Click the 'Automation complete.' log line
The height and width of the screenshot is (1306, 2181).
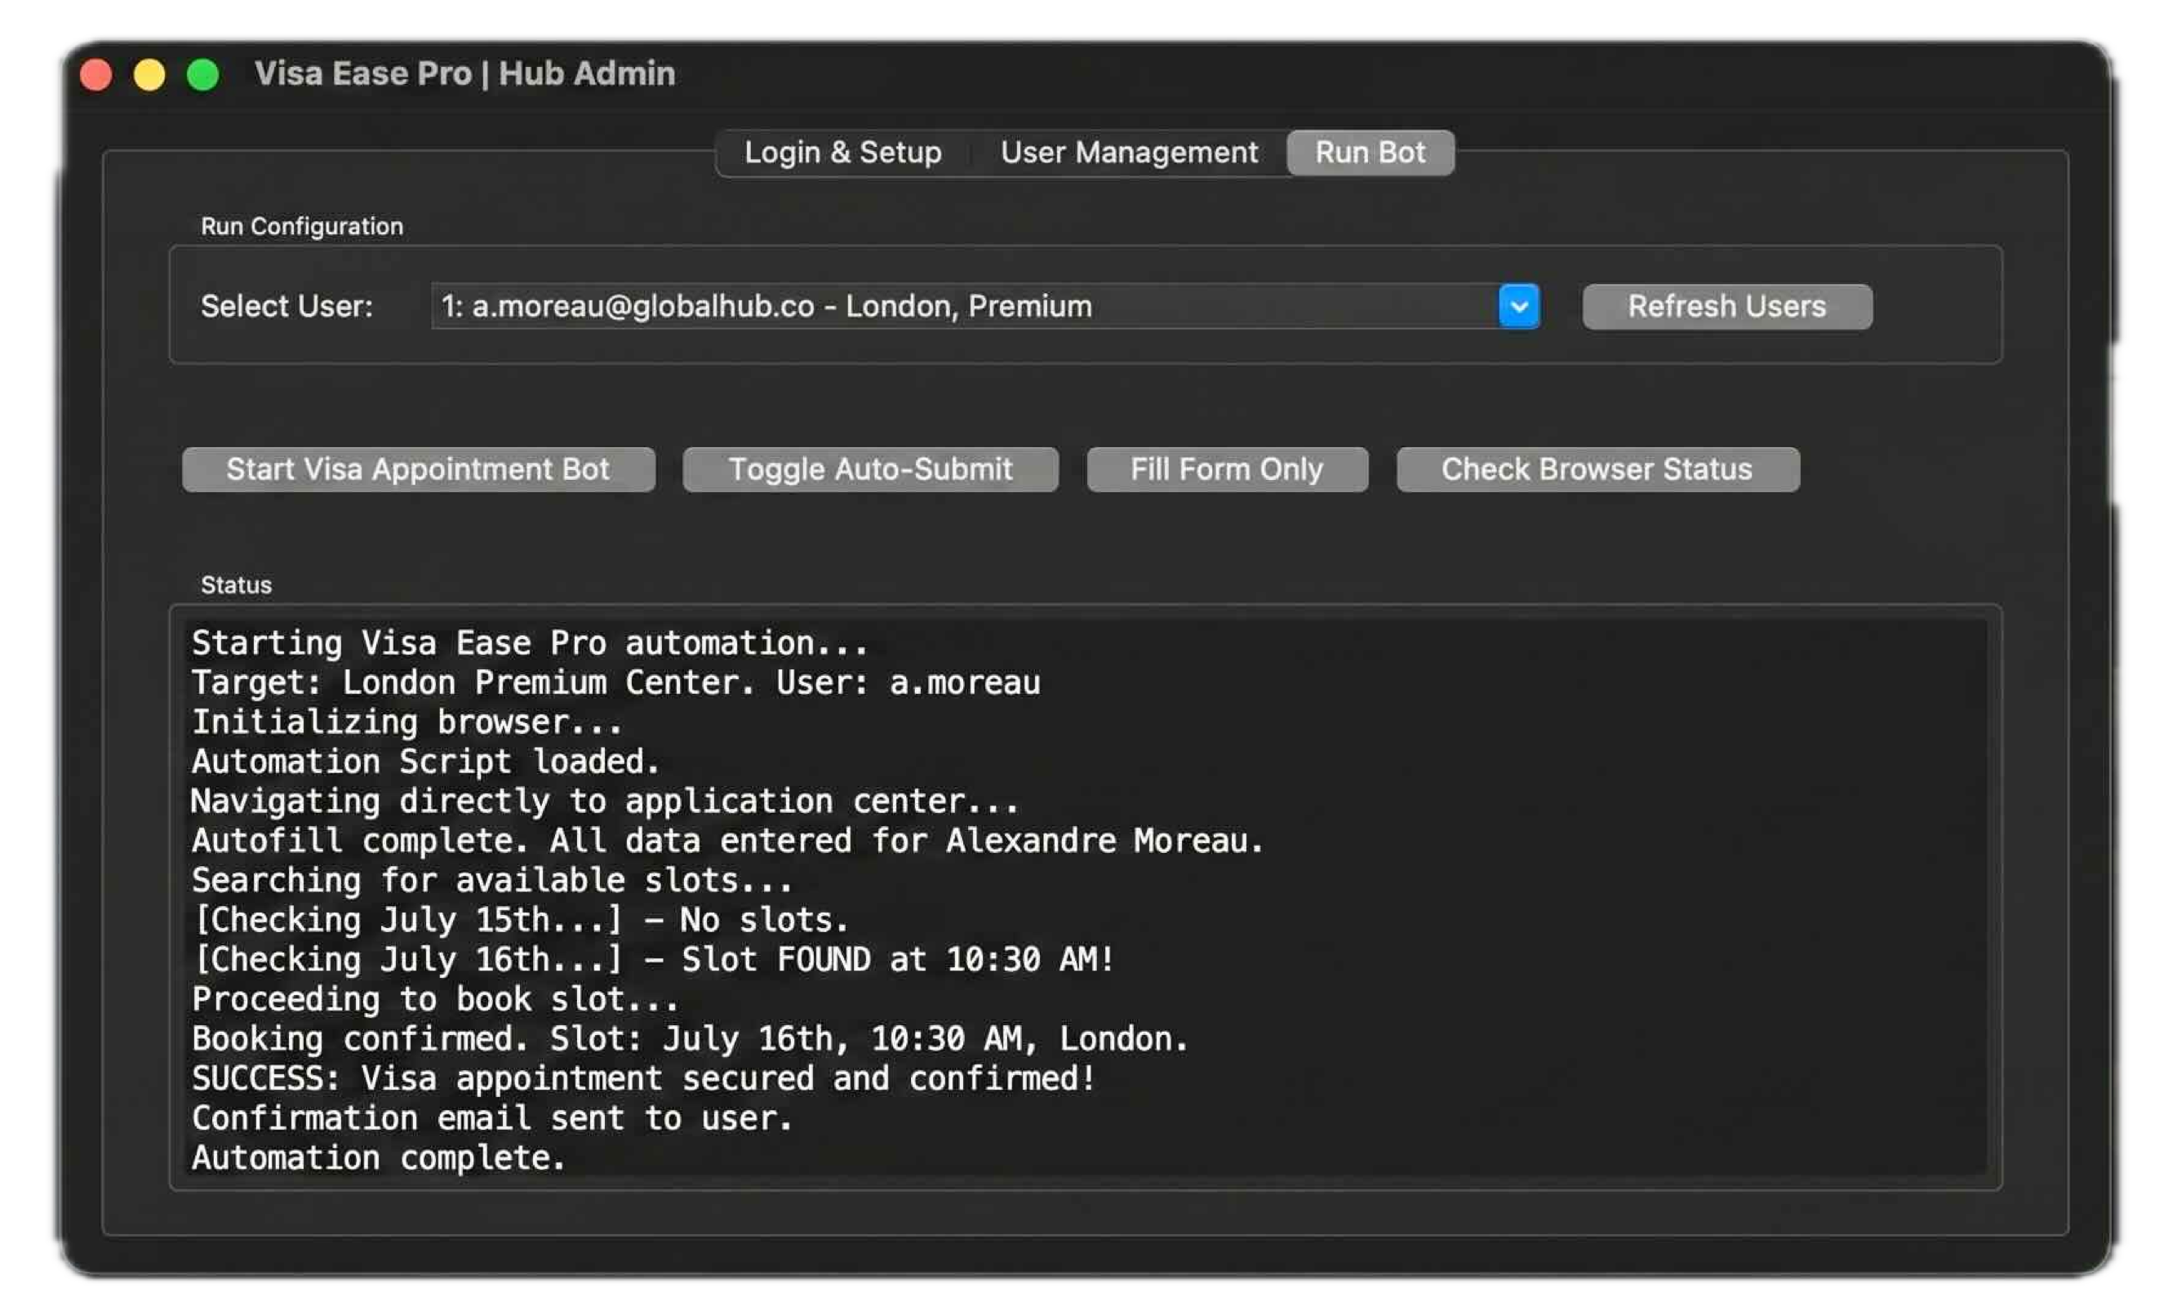tap(378, 1158)
